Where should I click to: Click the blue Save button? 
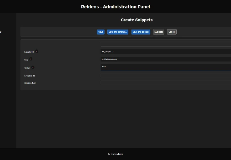click(101, 32)
